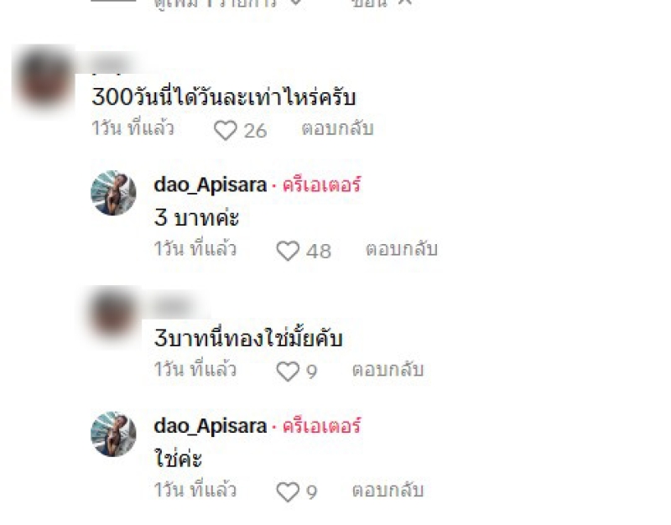Select the comment text "3บาทนี่ทองใช่มั้ยคับ"
Image resolution: width=671 pixels, height=525 pixels.
pyautogui.click(x=248, y=338)
